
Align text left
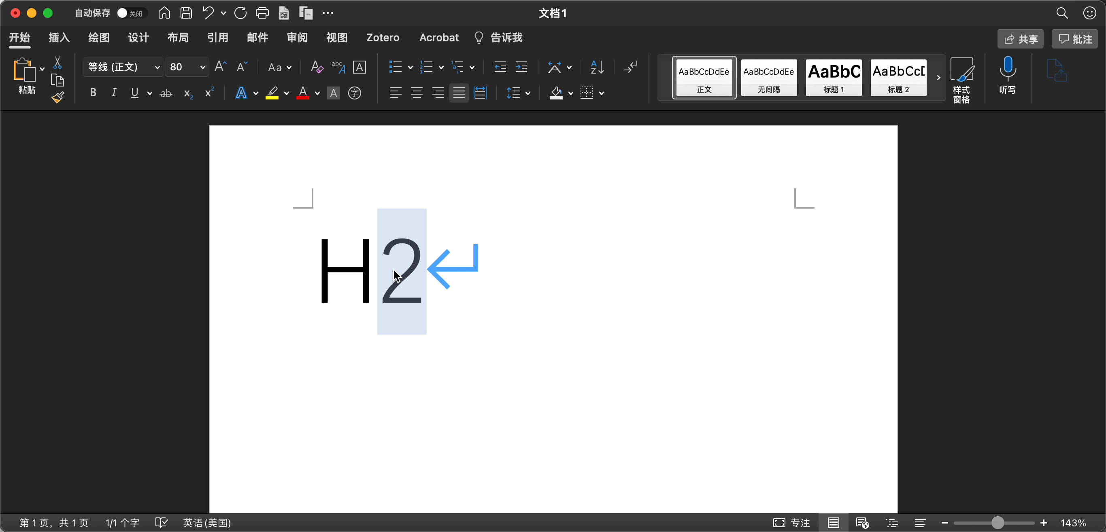[396, 93]
